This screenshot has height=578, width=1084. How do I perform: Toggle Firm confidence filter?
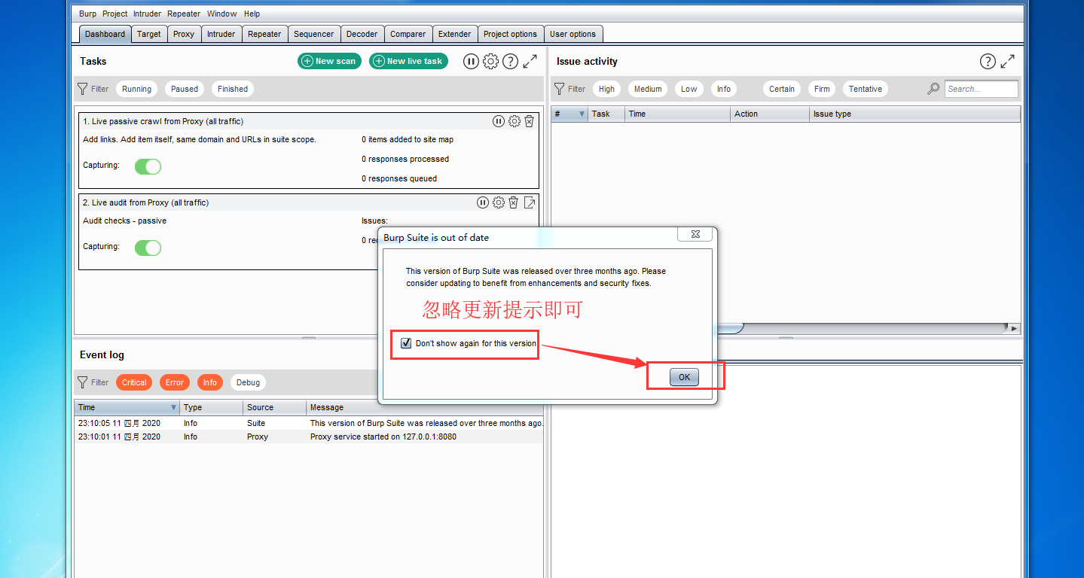point(822,89)
